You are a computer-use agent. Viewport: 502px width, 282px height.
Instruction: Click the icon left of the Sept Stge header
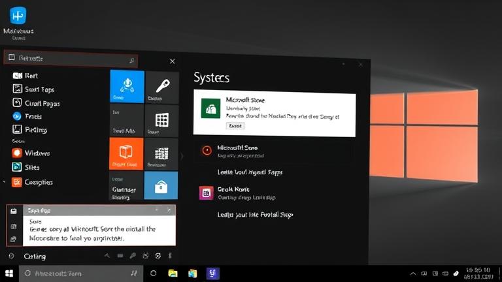point(14,211)
